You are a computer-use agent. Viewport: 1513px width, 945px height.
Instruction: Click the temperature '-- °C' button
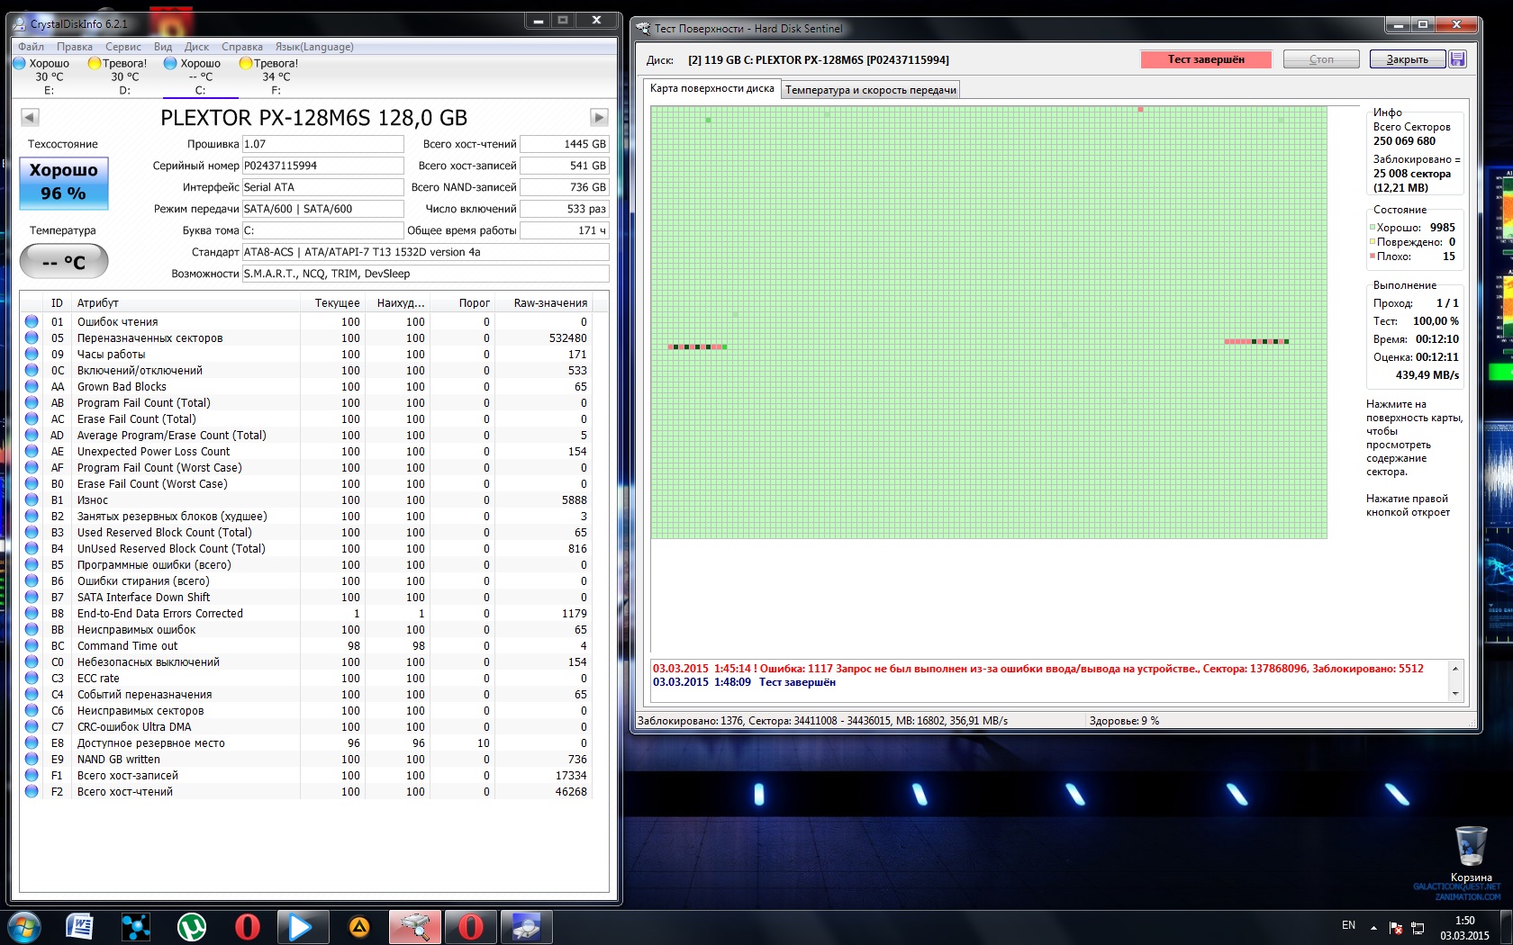point(64,262)
